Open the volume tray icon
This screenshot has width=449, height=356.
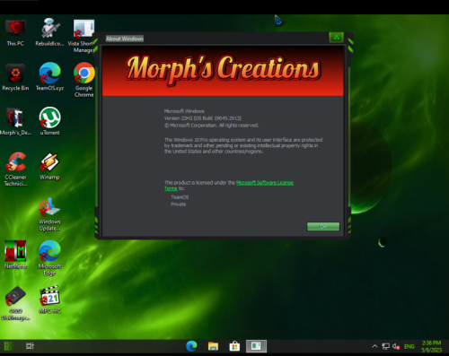(396, 346)
